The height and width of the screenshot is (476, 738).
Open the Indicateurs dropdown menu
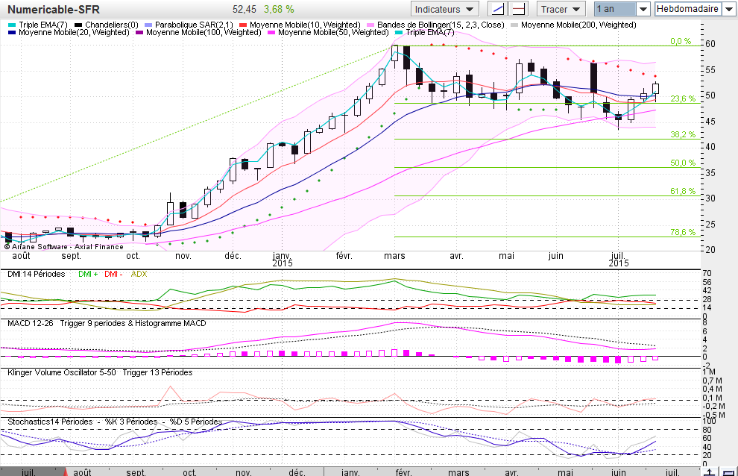click(444, 9)
